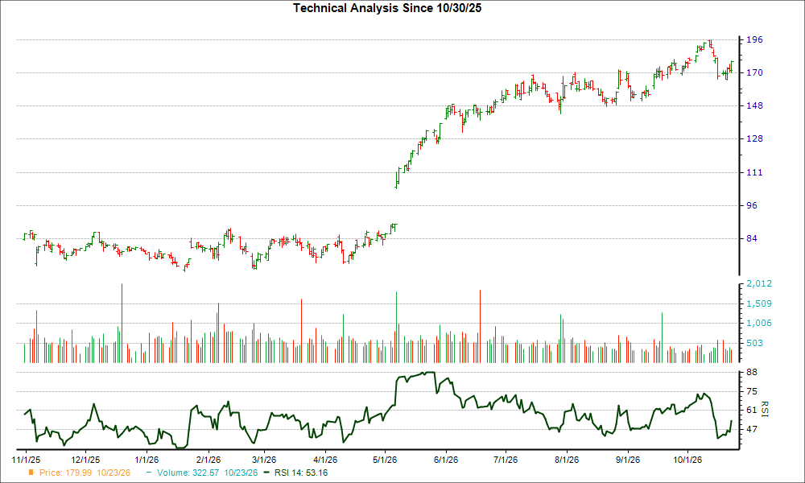Click the 12/1/25 date label

(x=85, y=460)
